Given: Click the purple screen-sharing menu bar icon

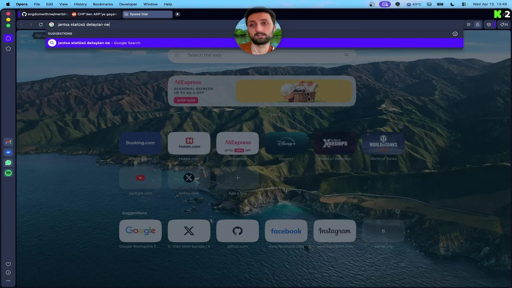Looking at the screenshot, I should tap(385, 4).
